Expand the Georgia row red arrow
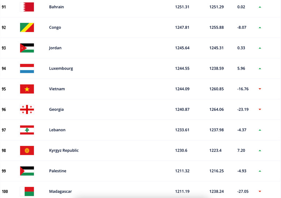281x198 pixels. click(260, 109)
